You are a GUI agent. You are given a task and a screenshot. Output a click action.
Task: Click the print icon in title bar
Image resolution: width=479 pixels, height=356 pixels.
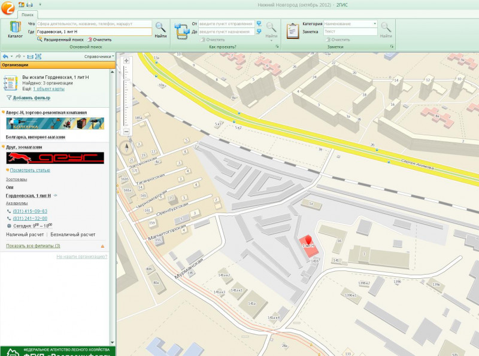tap(29, 4)
